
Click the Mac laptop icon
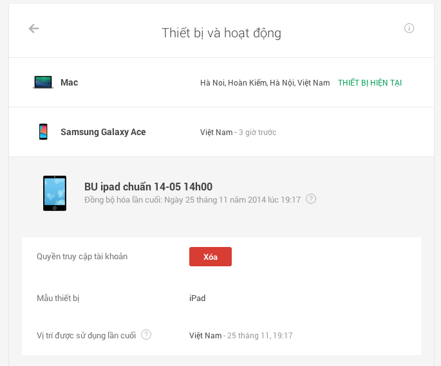pyautogui.click(x=43, y=82)
